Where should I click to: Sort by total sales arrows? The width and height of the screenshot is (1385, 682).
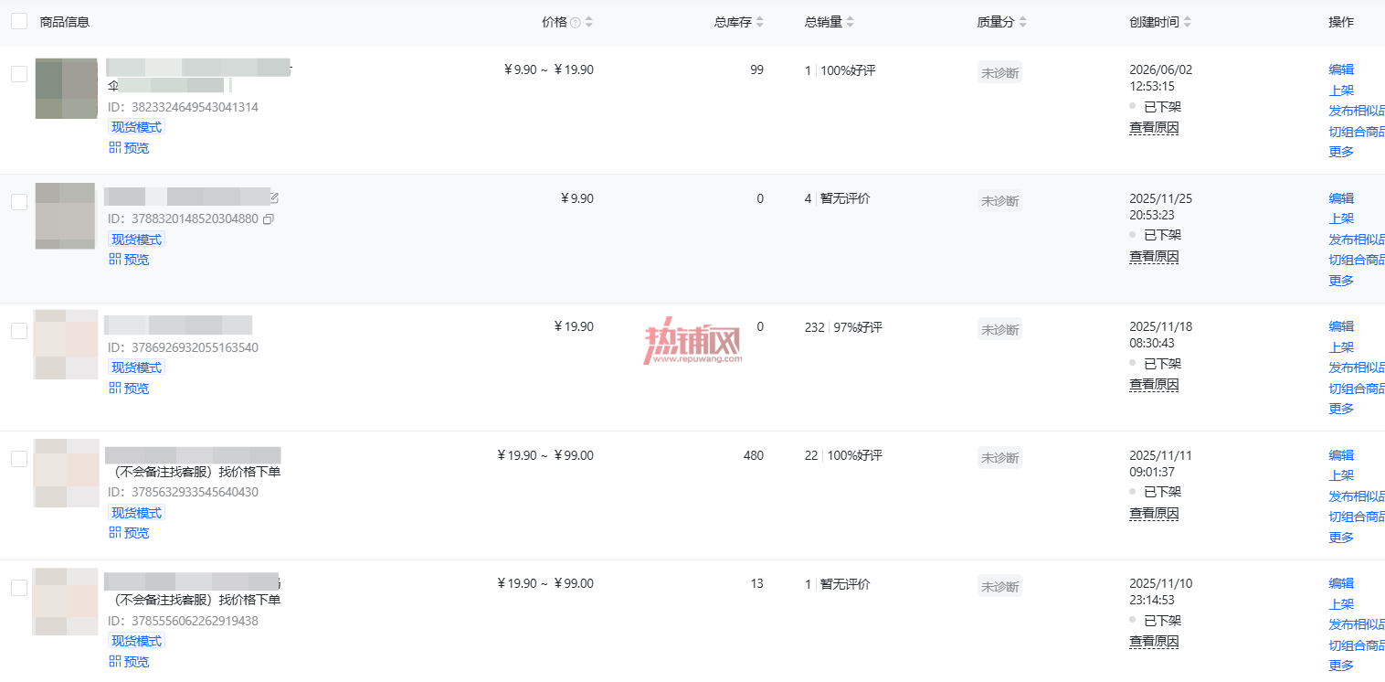(x=851, y=23)
